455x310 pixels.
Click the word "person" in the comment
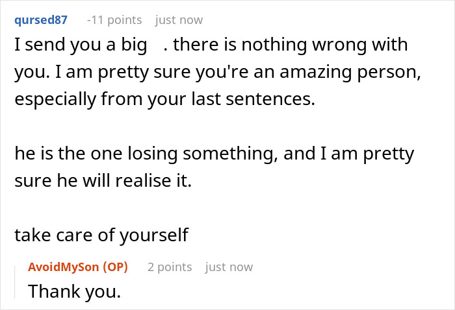click(385, 73)
